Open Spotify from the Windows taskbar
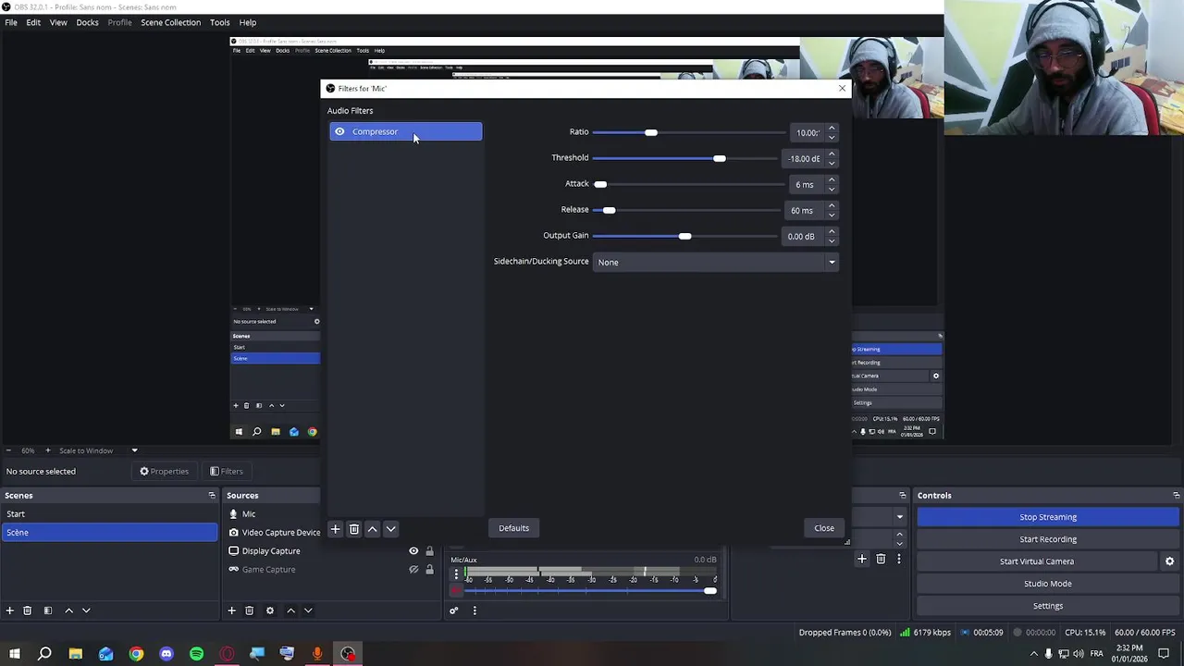Image resolution: width=1184 pixels, height=666 pixels. (196, 654)
